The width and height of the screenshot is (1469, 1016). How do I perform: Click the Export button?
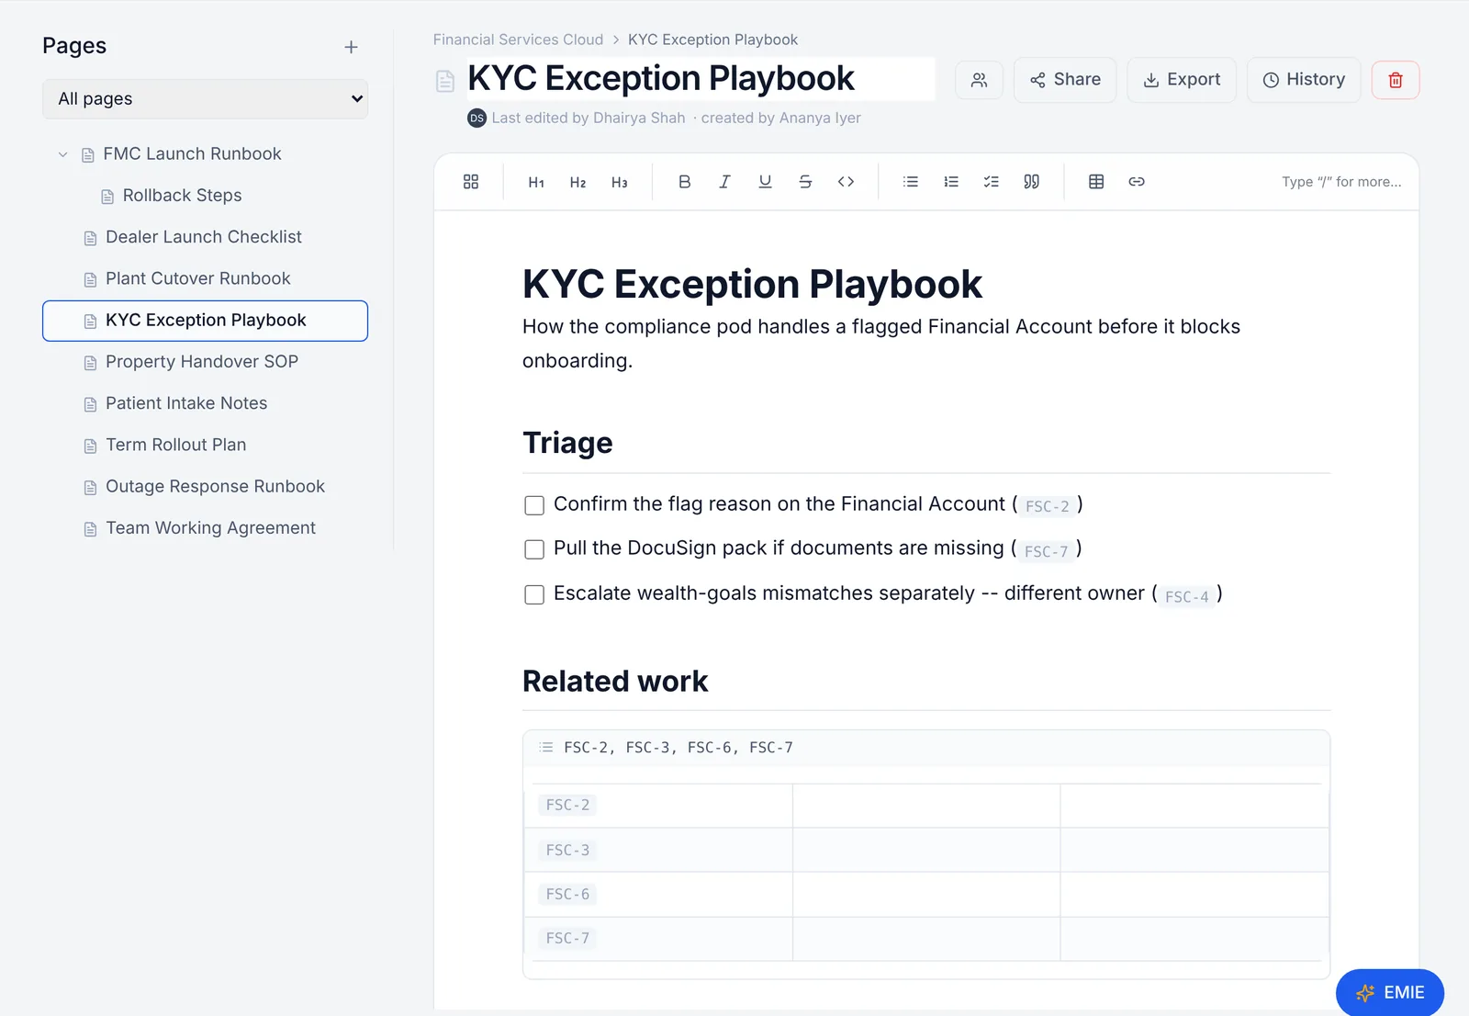[1182, 80]
